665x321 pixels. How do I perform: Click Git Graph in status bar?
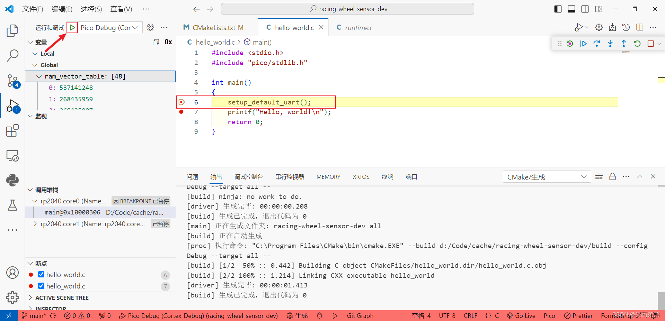click(360, 315)
